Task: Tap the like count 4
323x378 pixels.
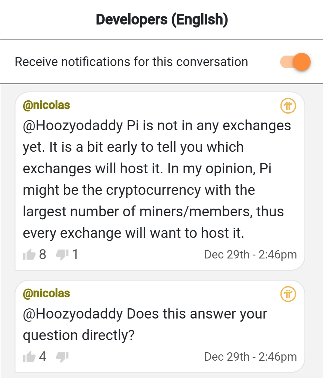Action: (42, 357)
